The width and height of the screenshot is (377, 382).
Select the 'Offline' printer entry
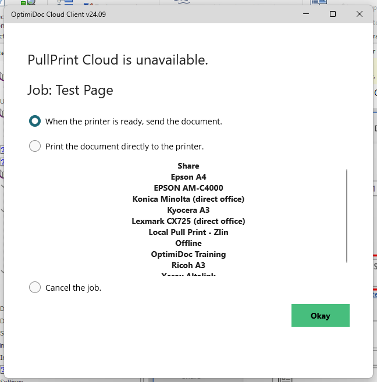pyautogui.click(x=188, y=243)
